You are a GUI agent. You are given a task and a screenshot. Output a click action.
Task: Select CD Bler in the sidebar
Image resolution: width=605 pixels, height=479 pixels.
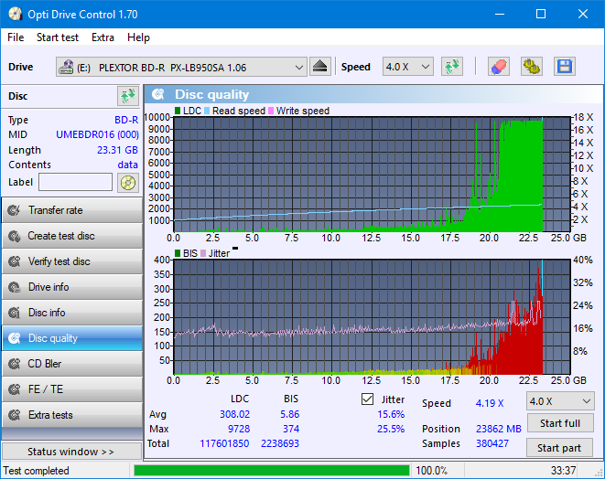[71, 364]
